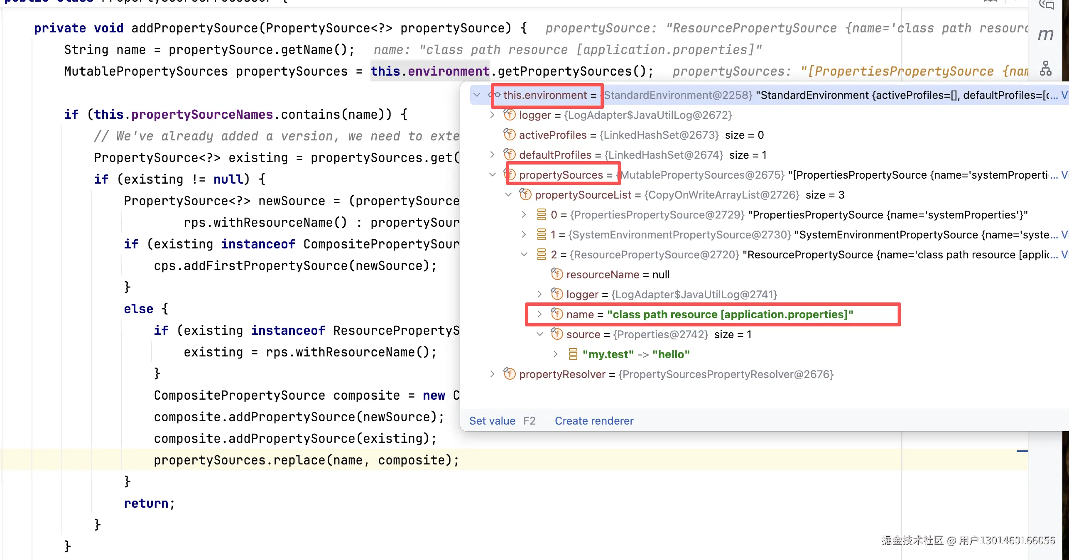The image size is (1069, 560).
Task: Expand the name string field
Action: [x=540, y=314]
